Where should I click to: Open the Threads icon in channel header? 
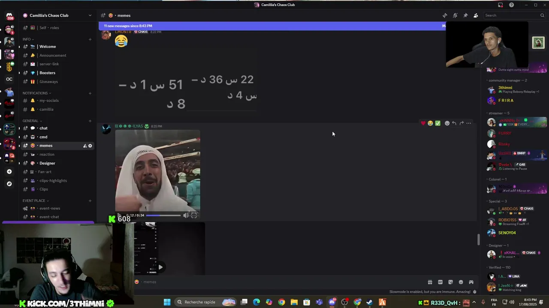pyautogui.click(x=445, y=15)
